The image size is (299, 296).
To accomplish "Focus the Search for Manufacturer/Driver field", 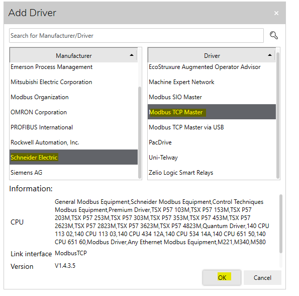I will point(136,36).
